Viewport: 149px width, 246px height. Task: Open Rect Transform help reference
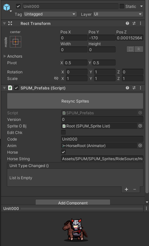[127, 23]
